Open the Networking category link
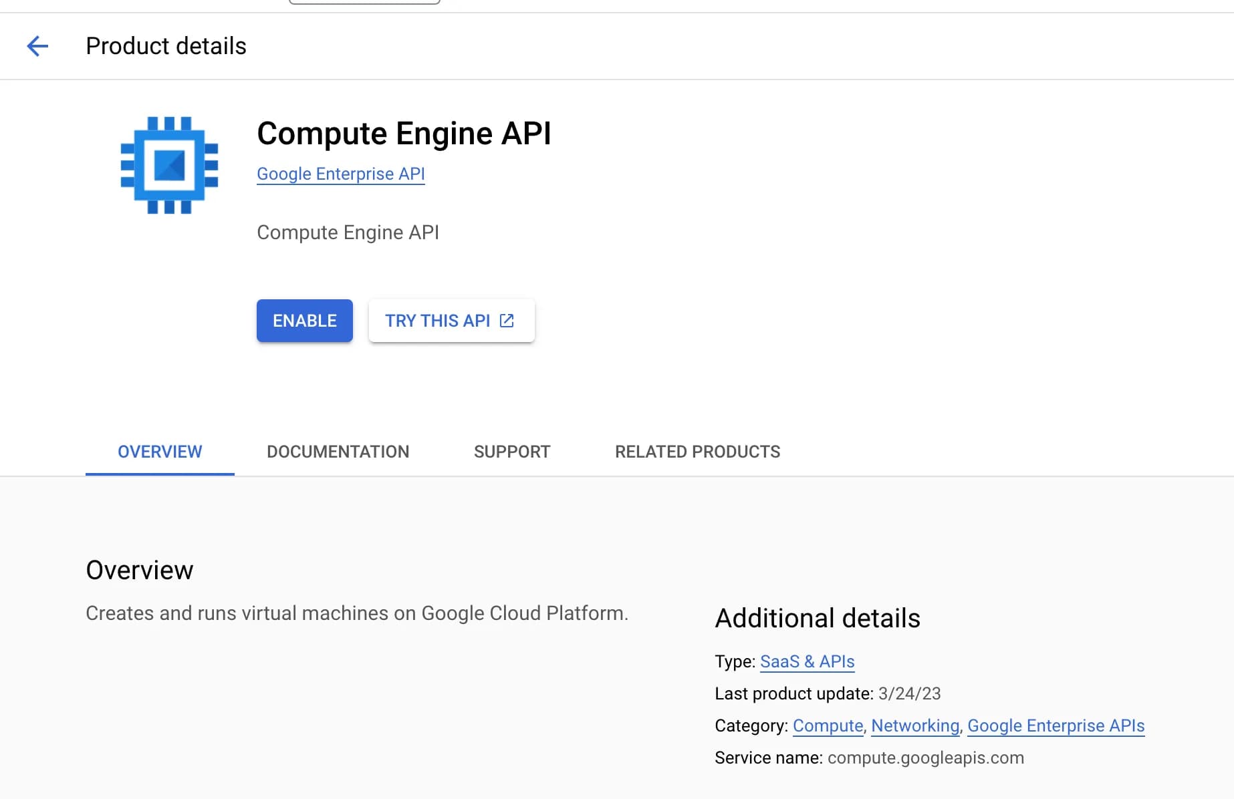This screenshot has width=1234, height=799. pos(915,726)
